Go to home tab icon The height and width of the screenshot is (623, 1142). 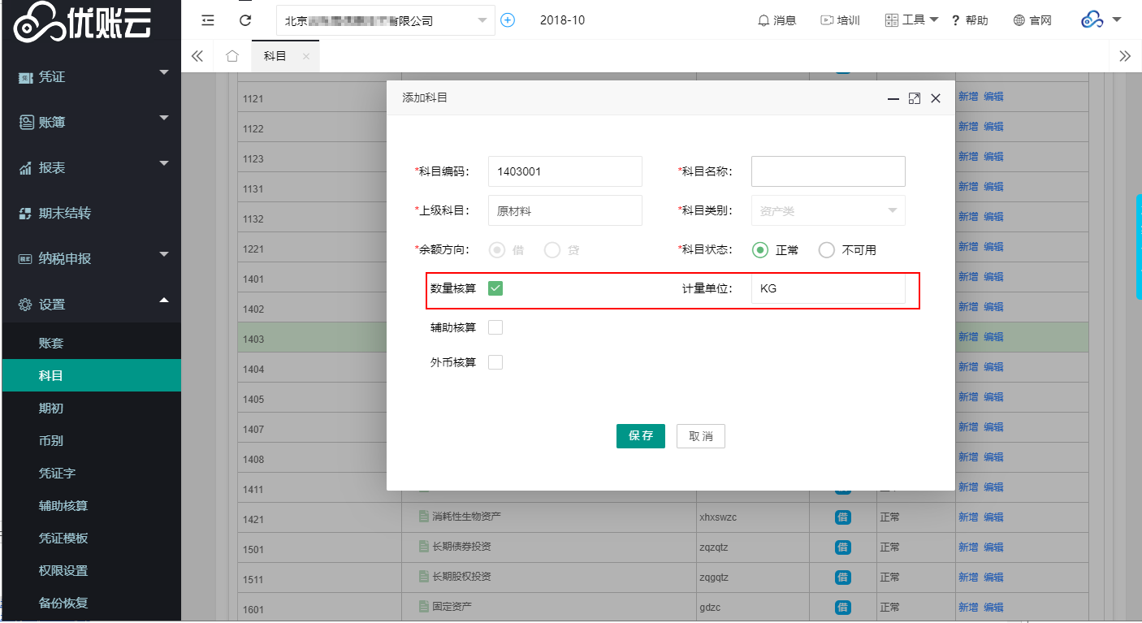[232, 56]
